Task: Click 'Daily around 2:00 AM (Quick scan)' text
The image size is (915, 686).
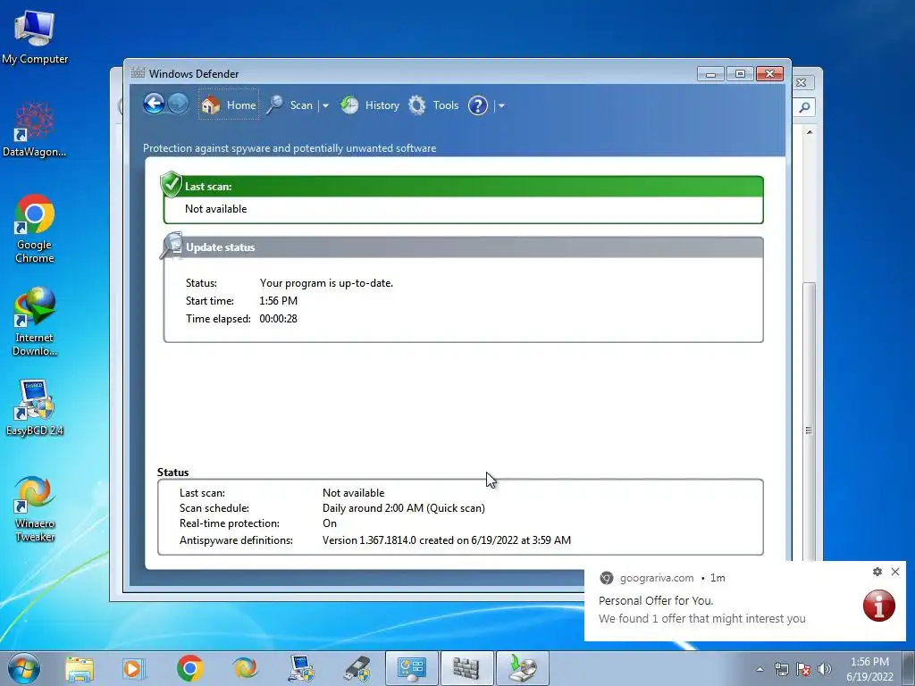Action: click(x=404, y=508)
